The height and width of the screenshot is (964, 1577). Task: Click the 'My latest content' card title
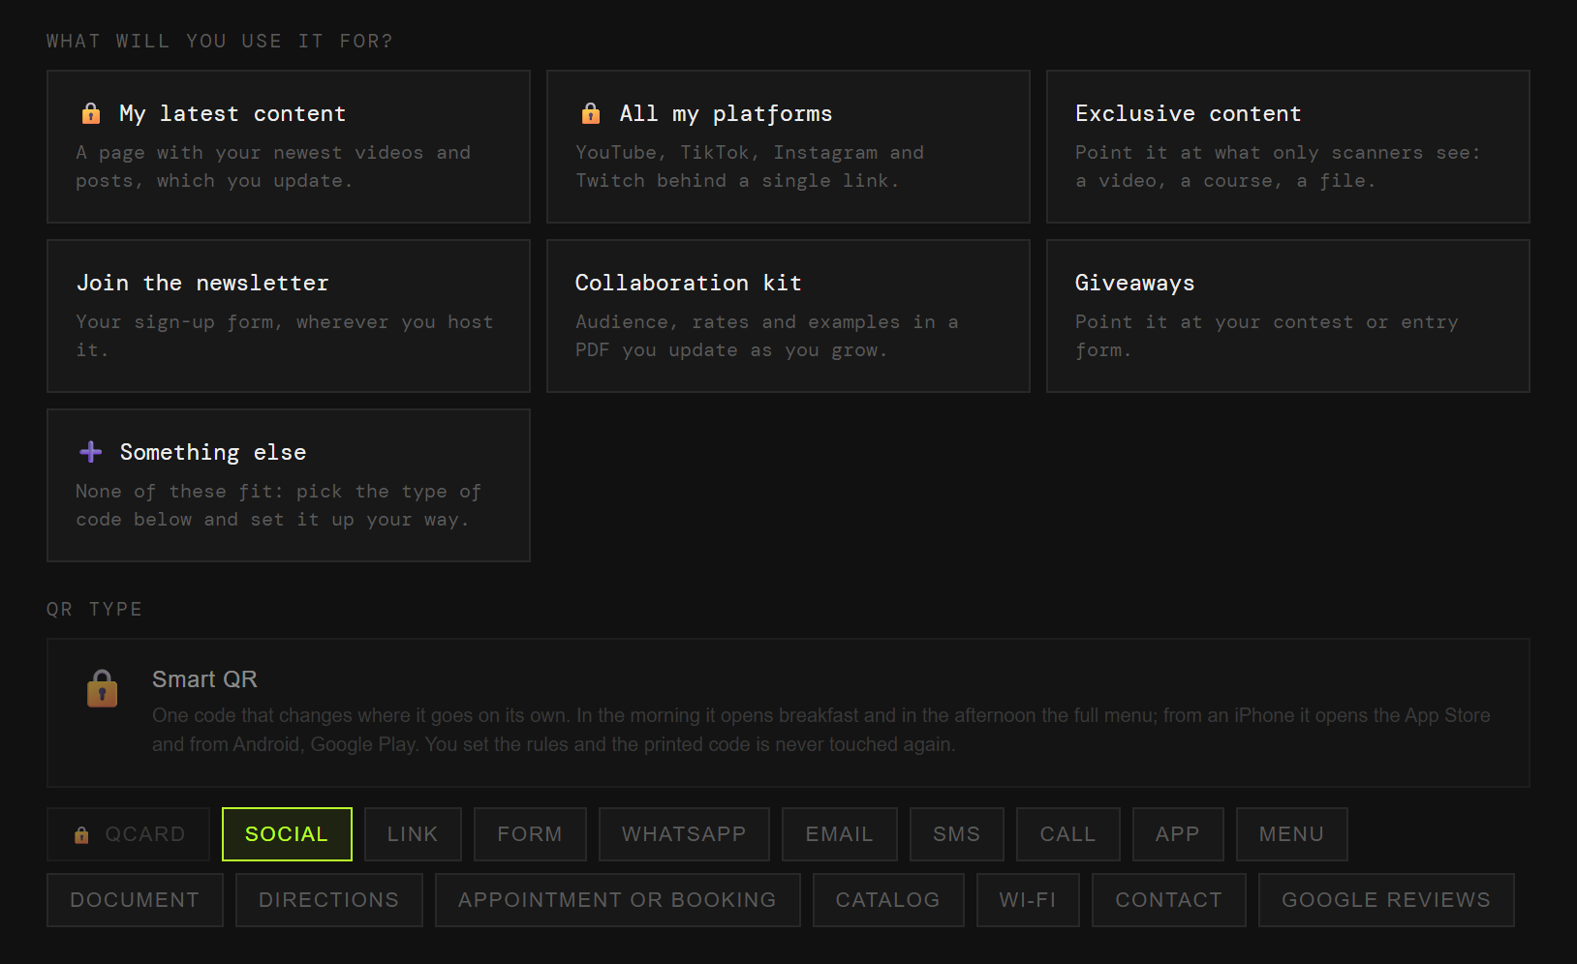coord(232,114)
